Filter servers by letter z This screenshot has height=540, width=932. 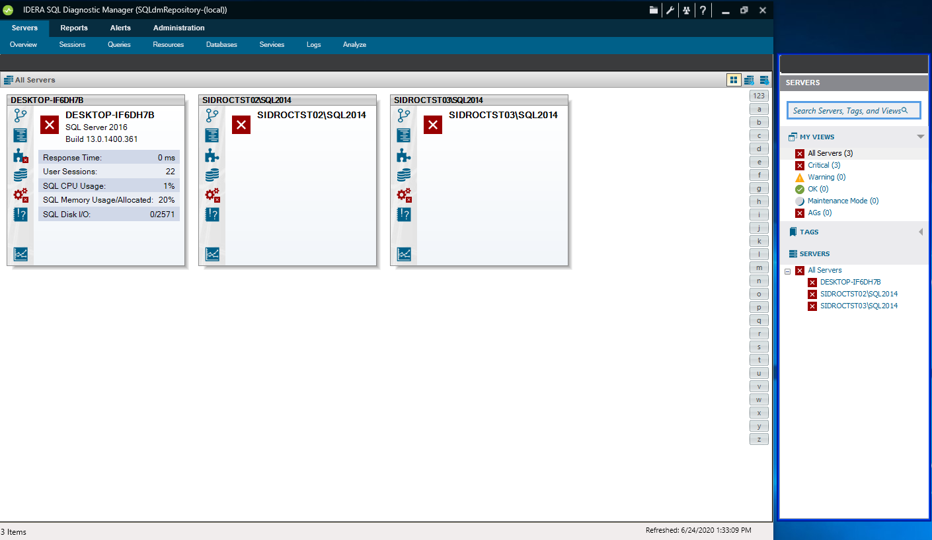(x=759, y=439)
